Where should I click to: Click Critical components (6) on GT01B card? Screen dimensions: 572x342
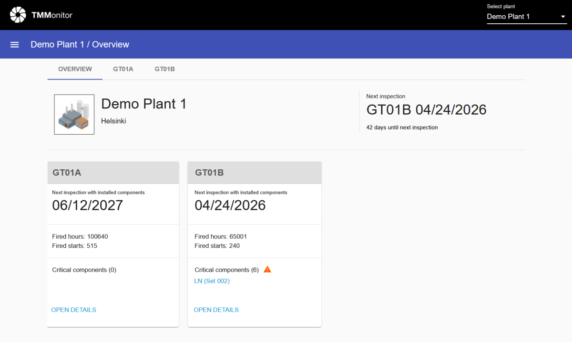click(227, 270)
